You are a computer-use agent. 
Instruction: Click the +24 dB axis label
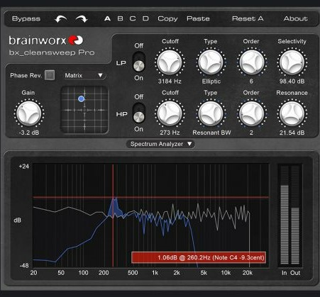click(24, 167)
